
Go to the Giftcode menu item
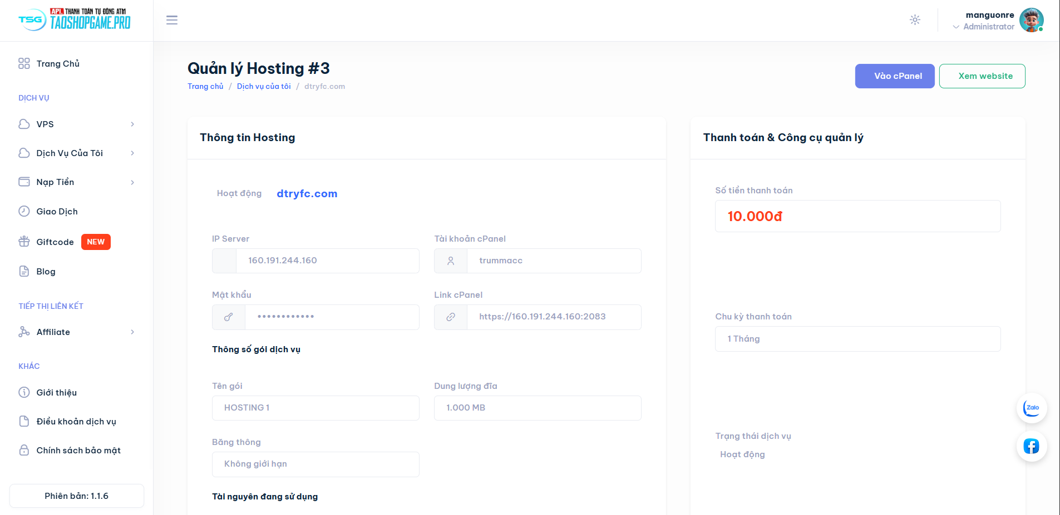[55, 242]
